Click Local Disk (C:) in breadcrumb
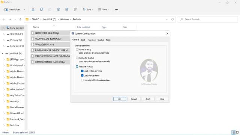Viewport: 240px width, 135px height. point(49,19)
